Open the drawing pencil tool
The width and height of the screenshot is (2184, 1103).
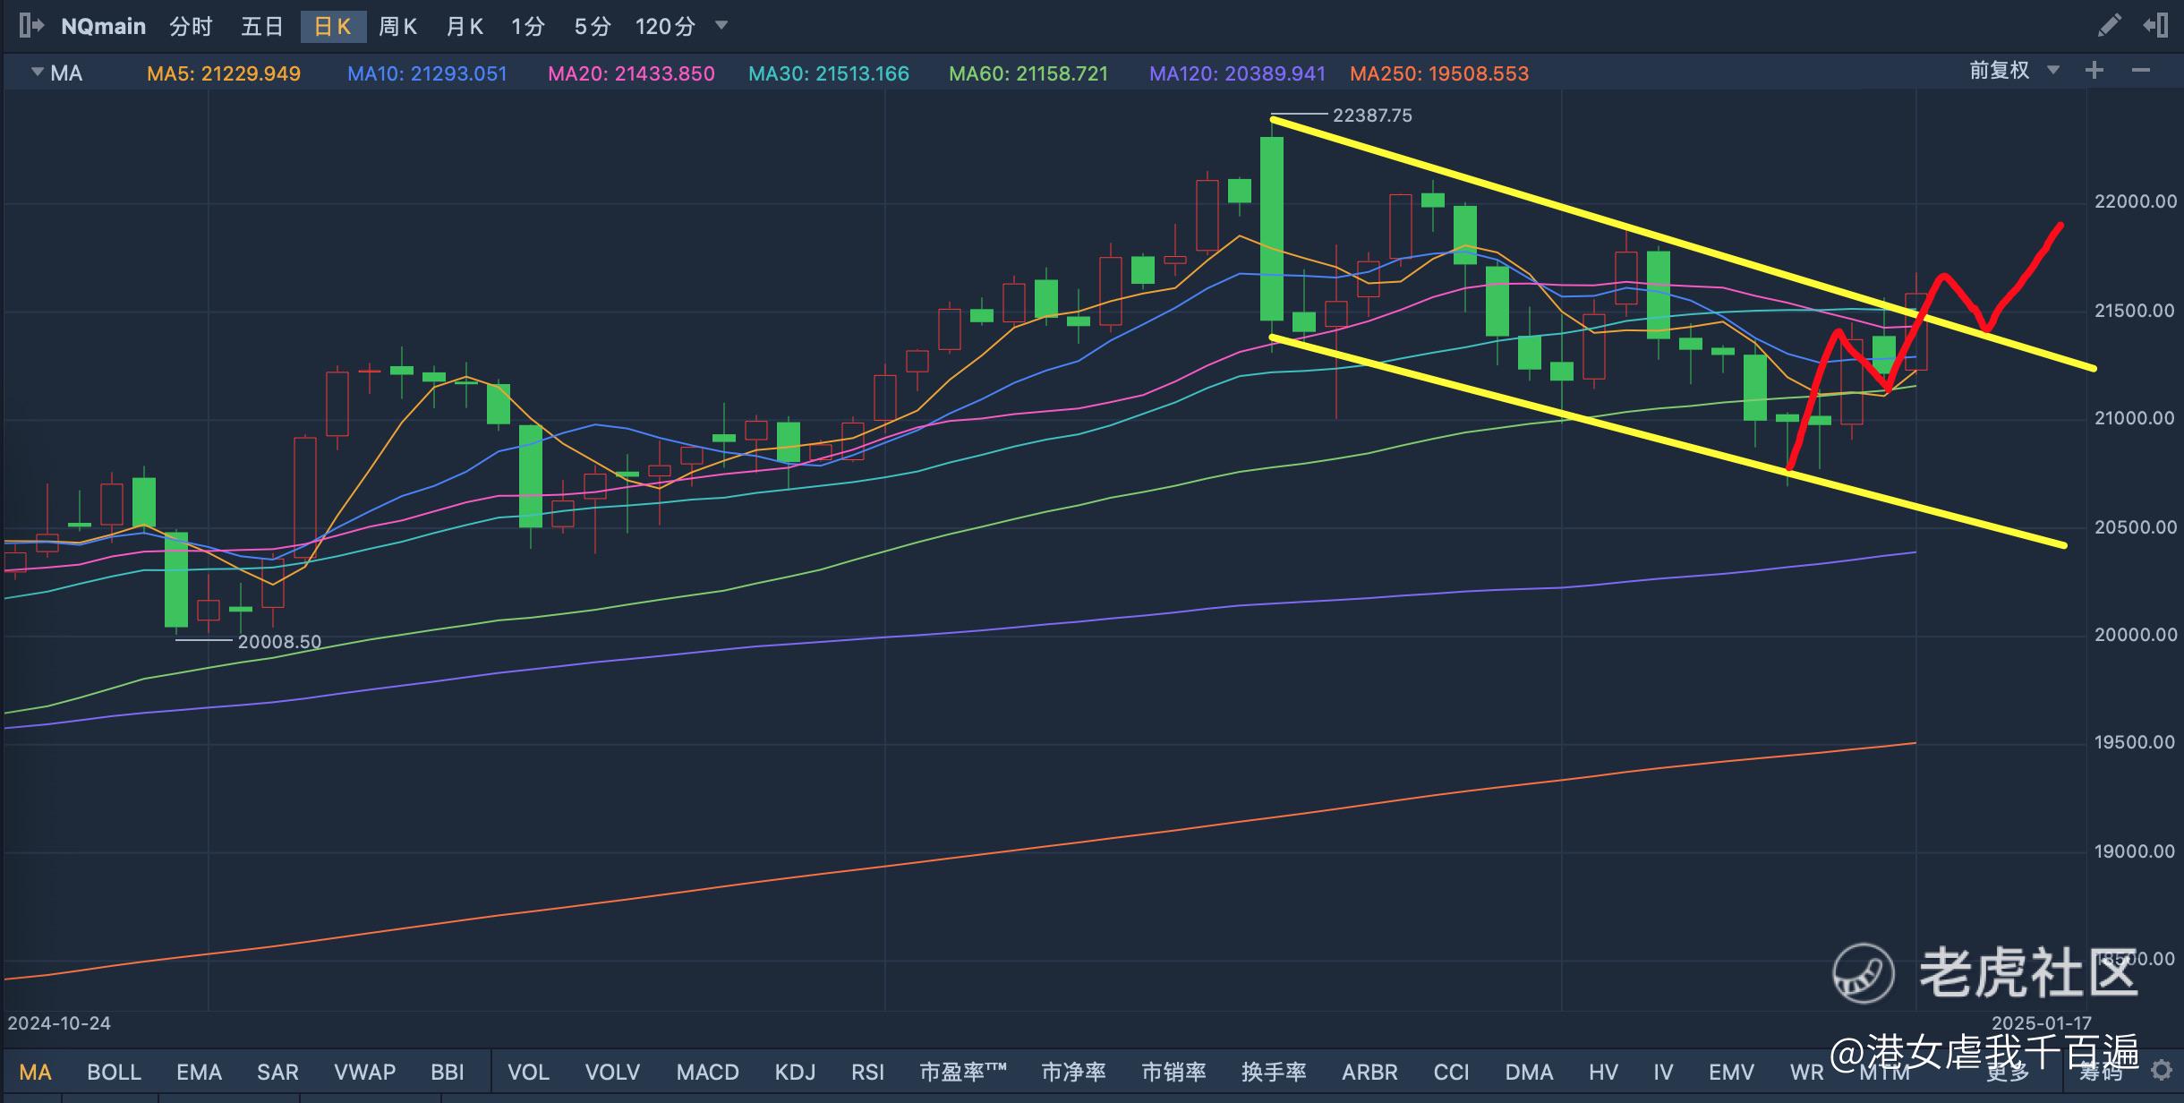pyautogui.click(x=2109, y=26)
